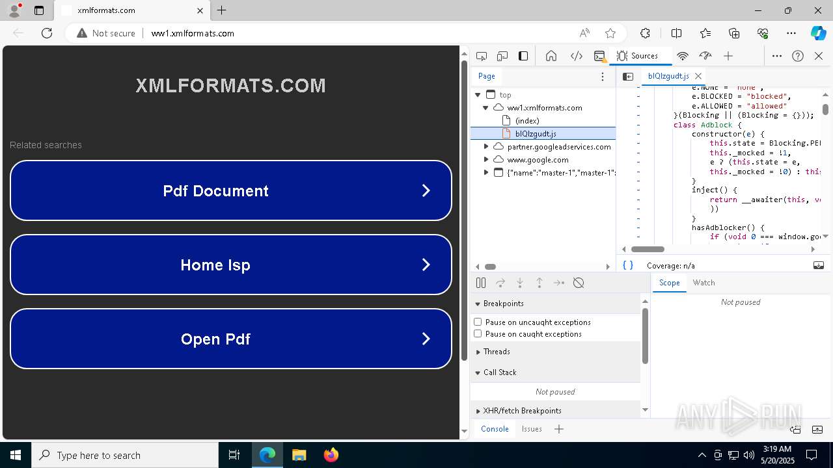
Task: Switch to the Watch tab
Action: pyautogui.click(x=703, y=283)
